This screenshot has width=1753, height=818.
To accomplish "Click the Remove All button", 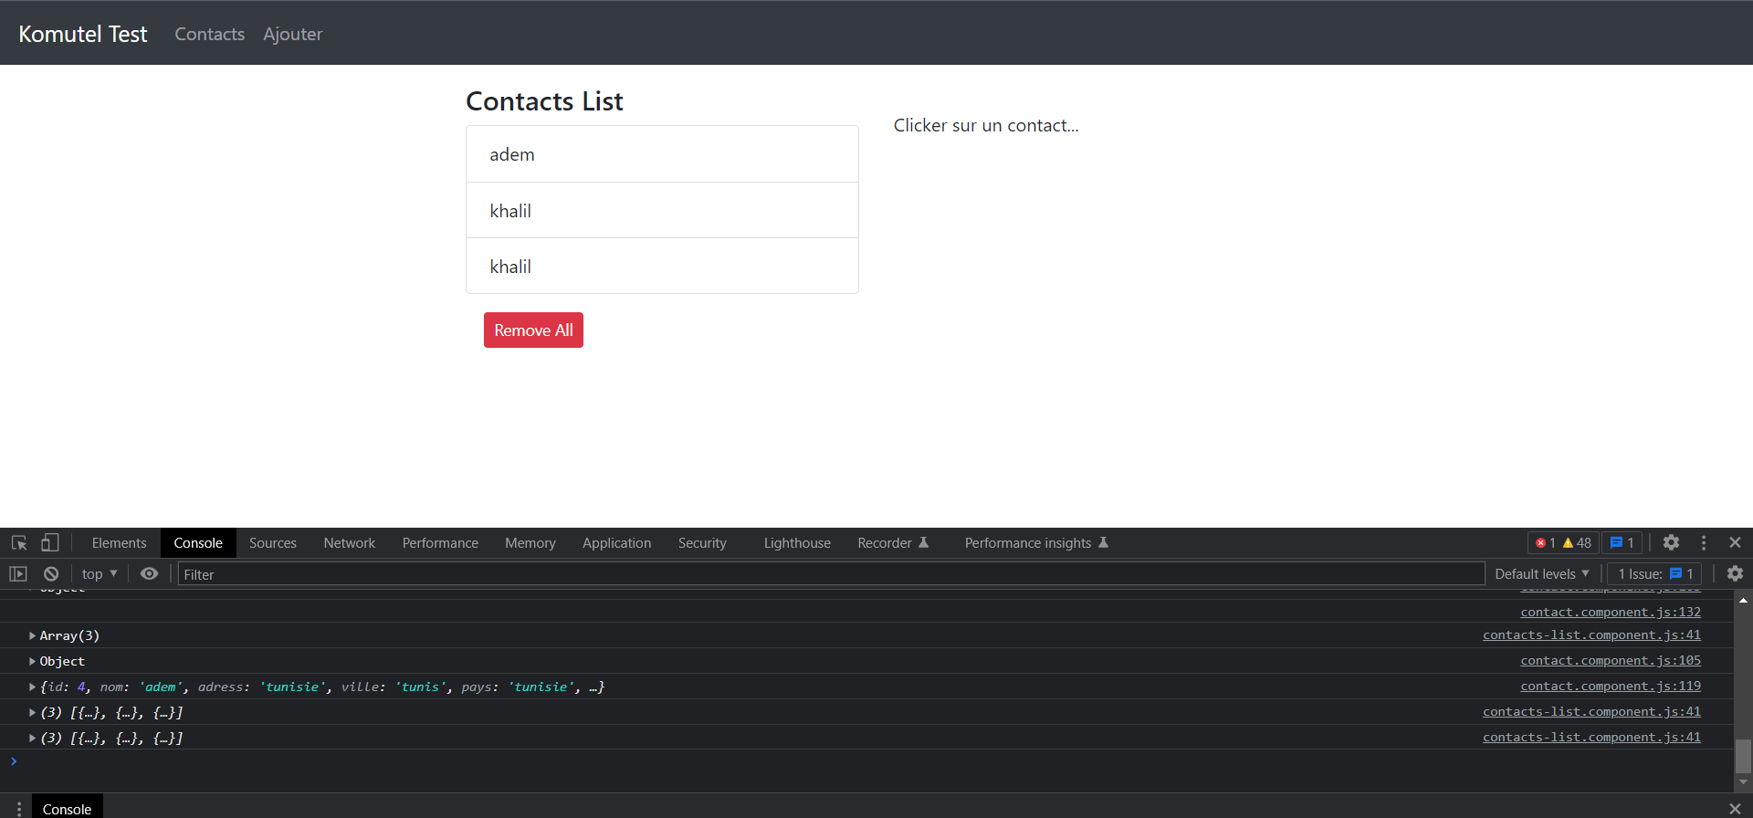I will tap(533, 330).
